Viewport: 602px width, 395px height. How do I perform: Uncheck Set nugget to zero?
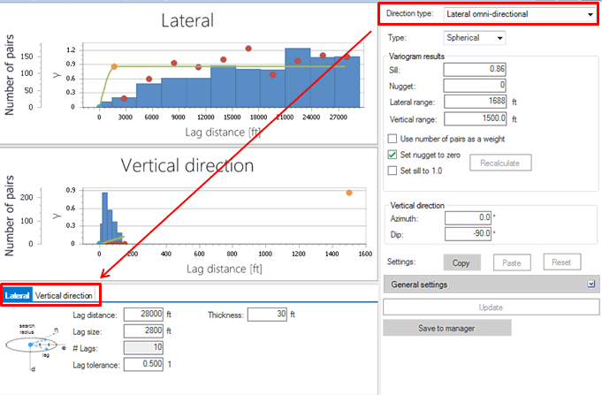[393, 155]
